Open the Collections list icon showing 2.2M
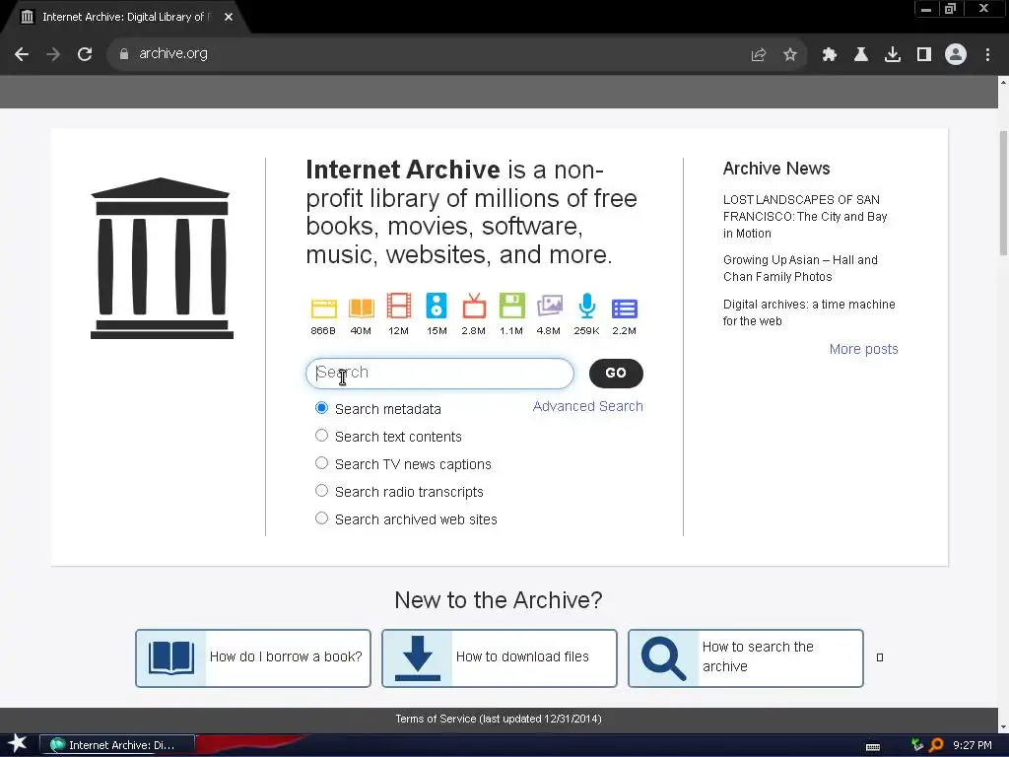1009x757 pixels. click(624, 309)
